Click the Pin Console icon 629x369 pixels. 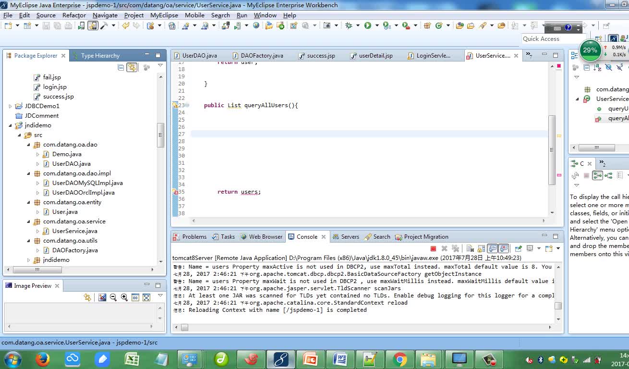(518, 248)
